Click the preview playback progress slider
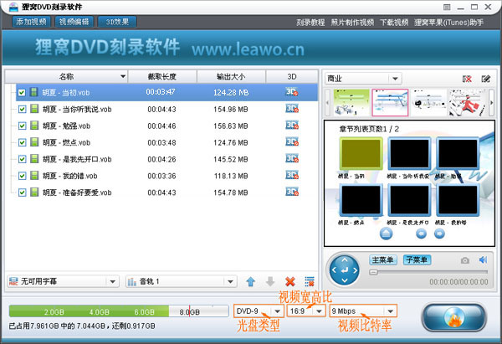Image resolution: width=502 pixels, height=344 pixels. pyautogui.click(x=428, y=272)
